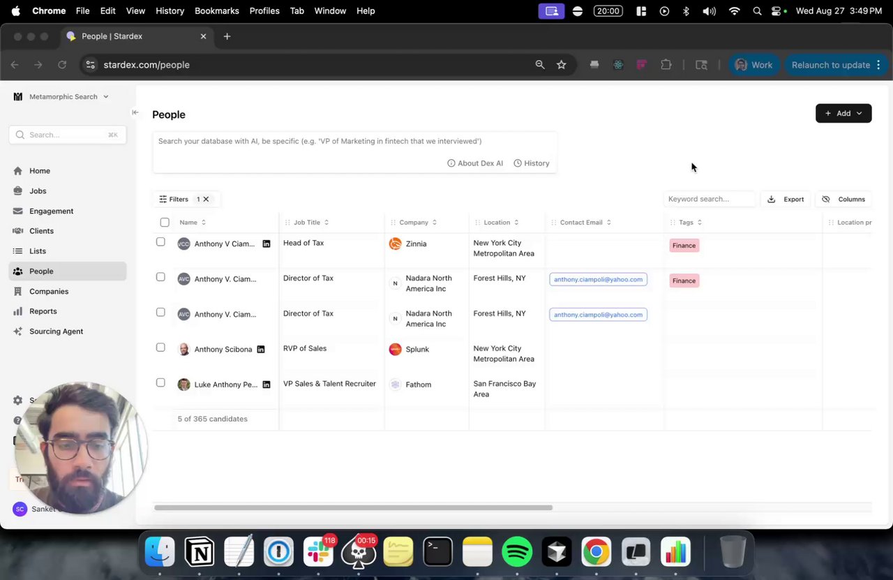The image size is (893, 580).
Task: Select Anthony Scibona's row checkbox
Action: 160,348
